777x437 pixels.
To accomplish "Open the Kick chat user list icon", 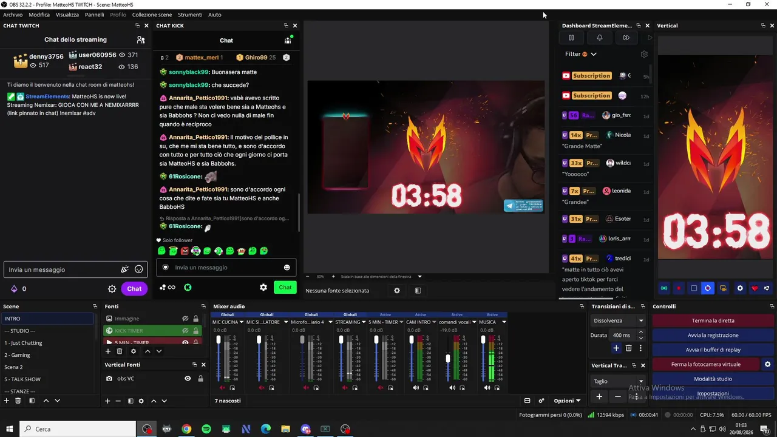I will (288, 40).
